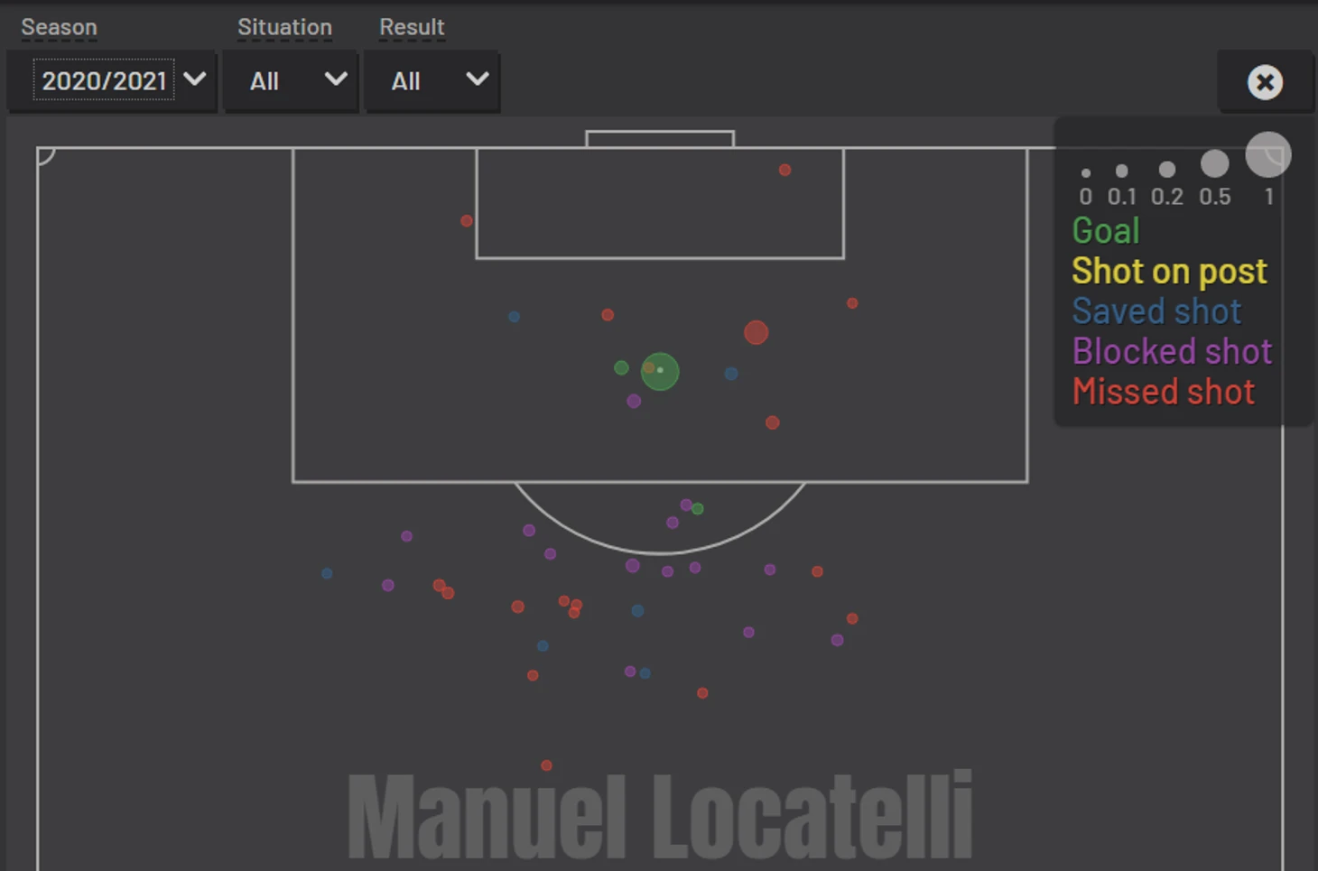1318x871 pixels.
Task: Click the Situation filter label
Action: click(284, 27)
